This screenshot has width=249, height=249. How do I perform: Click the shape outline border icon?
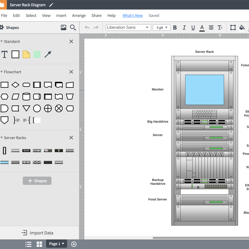[233, 27]
